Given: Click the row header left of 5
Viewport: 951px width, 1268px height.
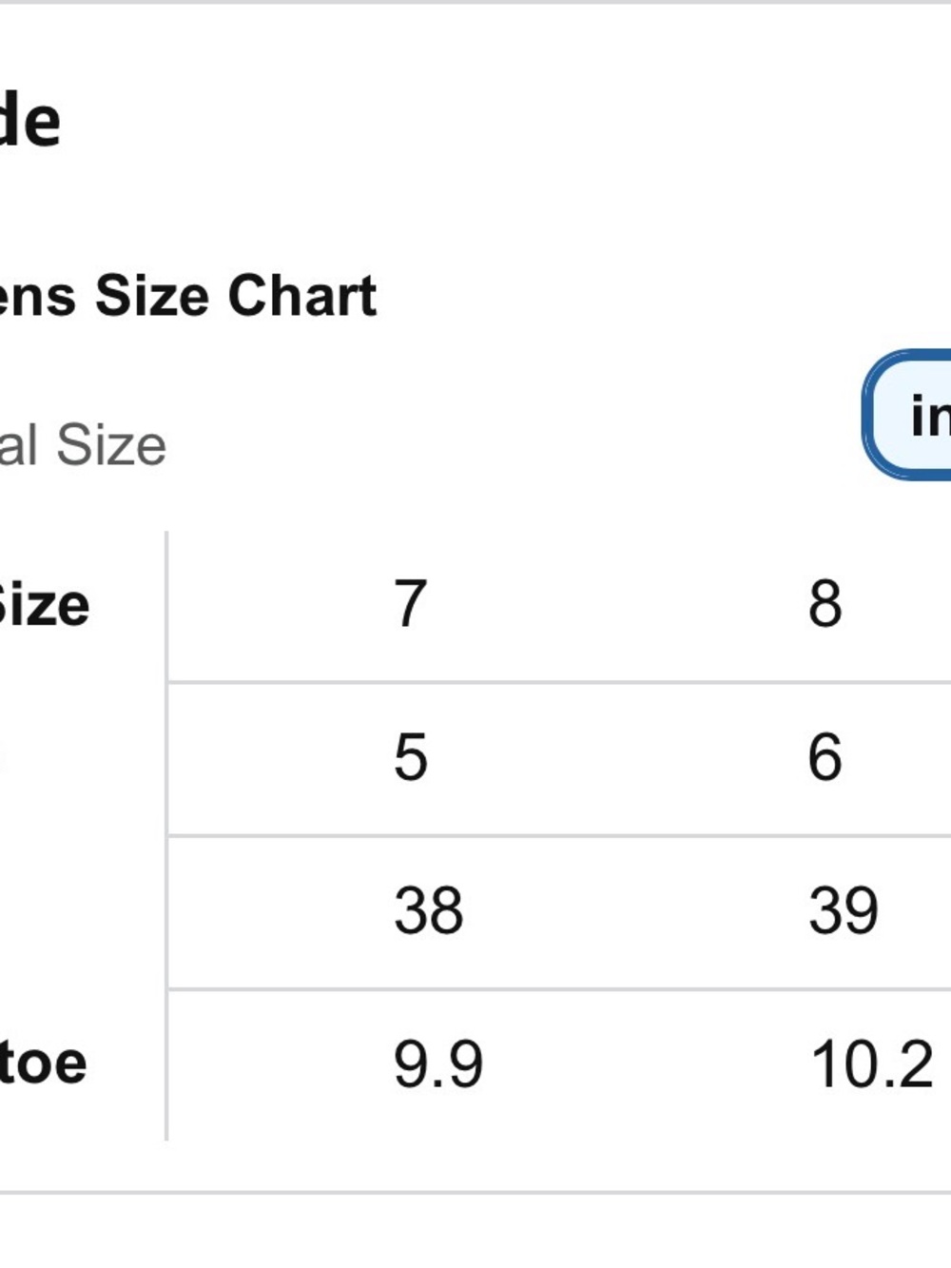Looking at the screenshot, I should tap(3, 758).
